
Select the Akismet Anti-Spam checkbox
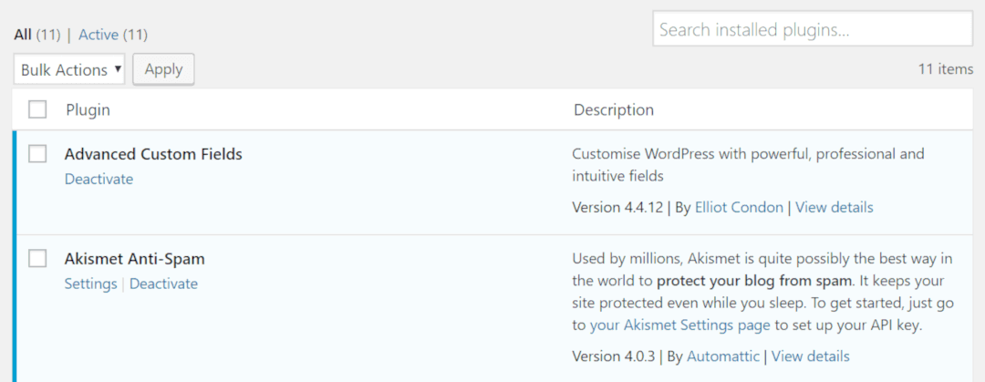37,259
